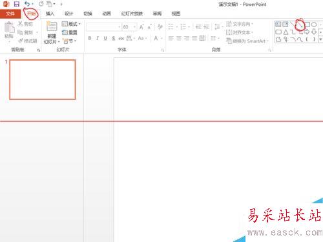The height and width of the screenshot is (242, 323).
Task: Open 文字方向 (Text Direction) menu
Action: pos(240,24)
